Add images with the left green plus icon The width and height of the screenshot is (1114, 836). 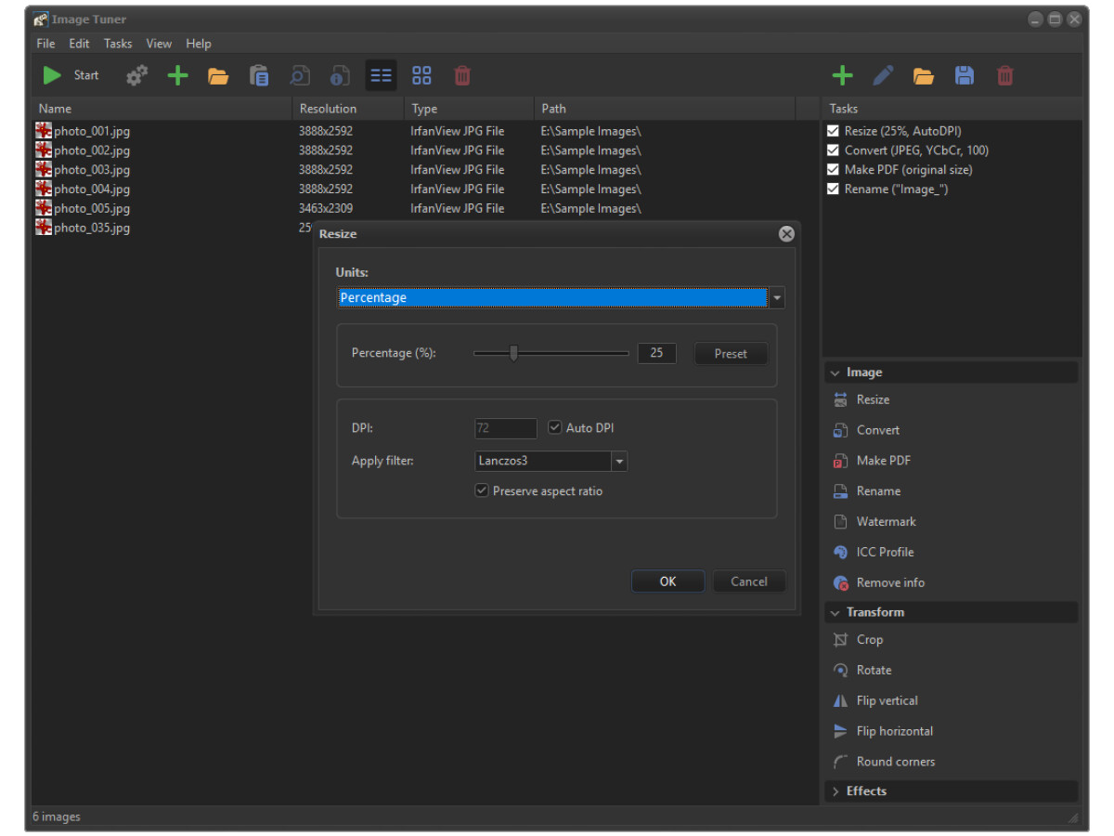point(177,75)
